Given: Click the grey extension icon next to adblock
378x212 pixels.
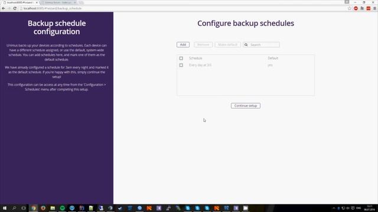Looking at the screenshot, I should click(x=362, y=8).
